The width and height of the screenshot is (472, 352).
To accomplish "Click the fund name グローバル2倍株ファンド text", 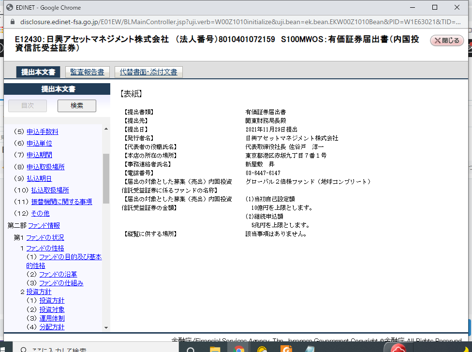I will (x=308, y=182).
